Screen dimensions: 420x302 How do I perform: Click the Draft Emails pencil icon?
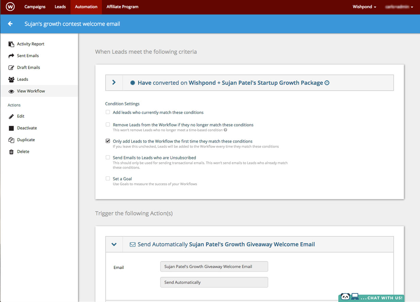[11, 68]
